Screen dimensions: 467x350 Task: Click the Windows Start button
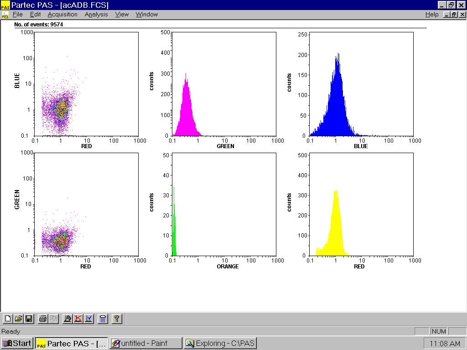pos(17,343)
